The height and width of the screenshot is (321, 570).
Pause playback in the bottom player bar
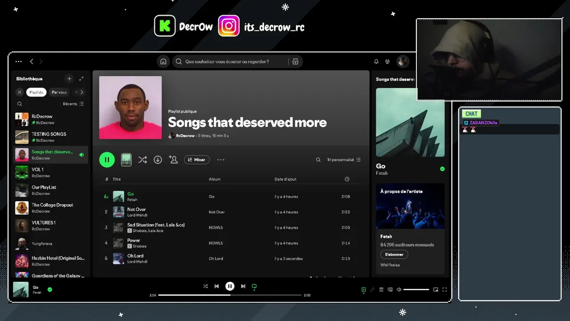coord(230,286)
